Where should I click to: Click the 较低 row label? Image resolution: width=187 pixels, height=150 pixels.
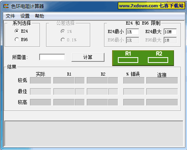click(x=23, y=80)
